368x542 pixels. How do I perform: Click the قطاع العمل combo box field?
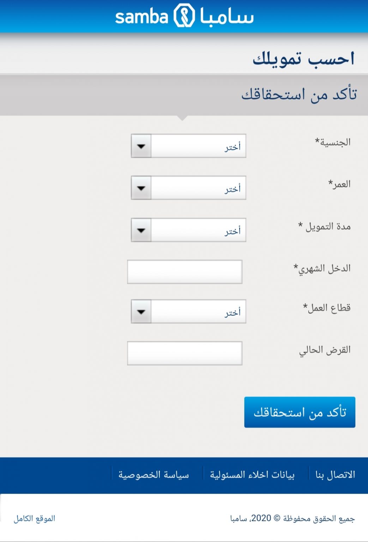(x=188, y=311)
